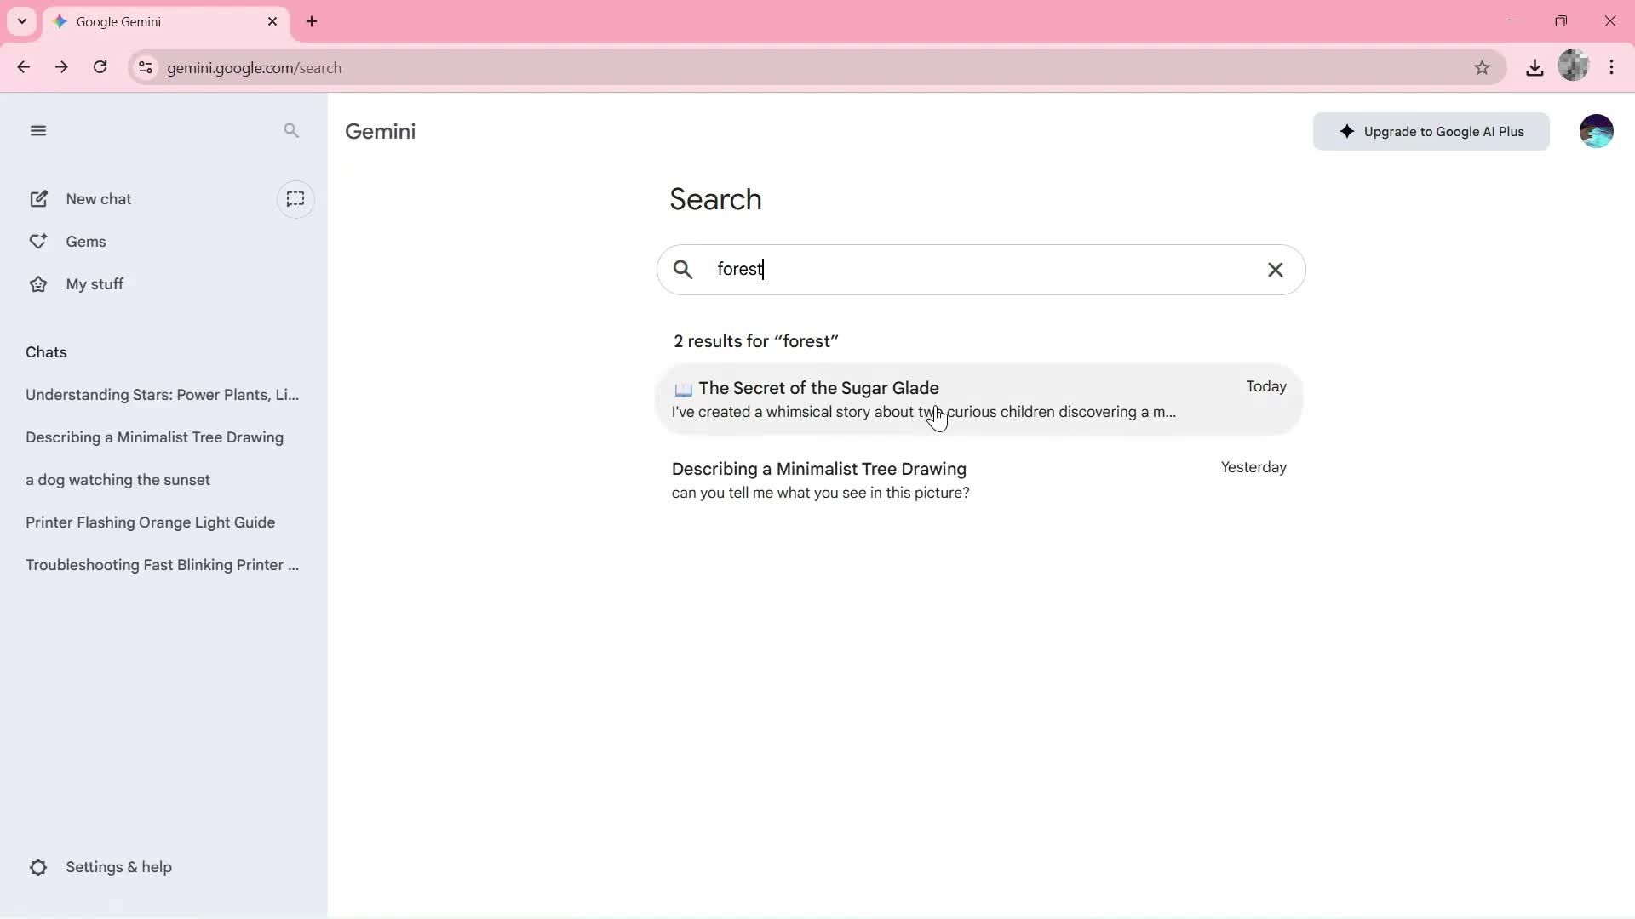1635x919 pixels.
Task: Open My stuff
Action: tap(95, 283)
